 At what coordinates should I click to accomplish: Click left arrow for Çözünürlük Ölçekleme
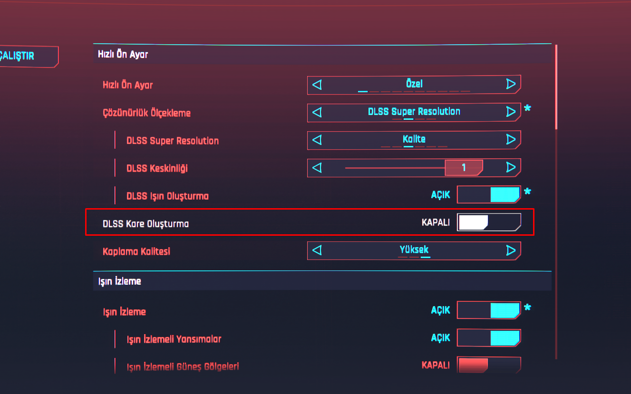(317, 112)
